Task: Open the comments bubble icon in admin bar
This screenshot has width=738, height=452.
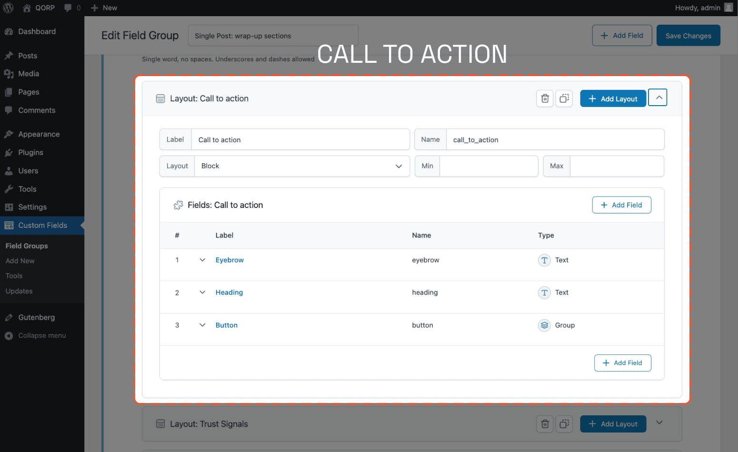Action: tap(68, 8)
